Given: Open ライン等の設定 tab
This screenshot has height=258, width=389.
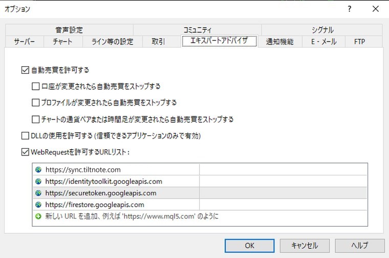Looking at the screenshot, I should (x=113, y=42).
